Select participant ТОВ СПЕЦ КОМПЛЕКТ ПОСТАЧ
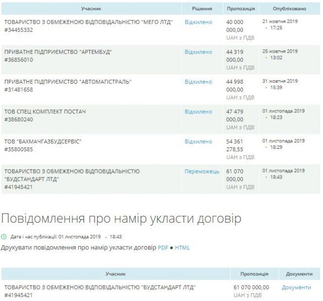 click(45, 112)
